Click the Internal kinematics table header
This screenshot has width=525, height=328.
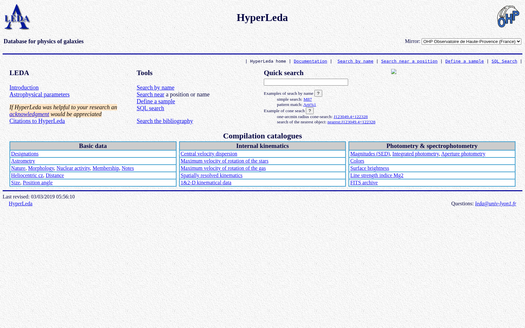[262, 146]
